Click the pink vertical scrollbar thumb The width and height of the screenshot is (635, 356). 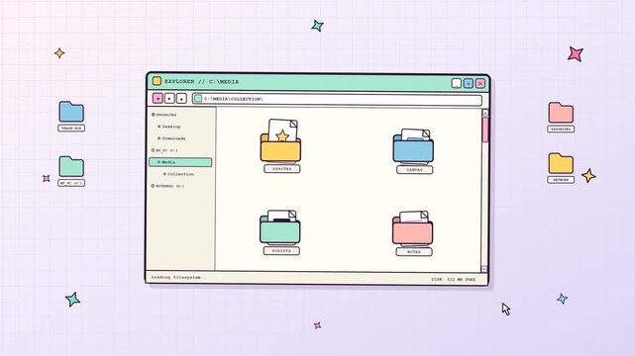pos(485,130)
